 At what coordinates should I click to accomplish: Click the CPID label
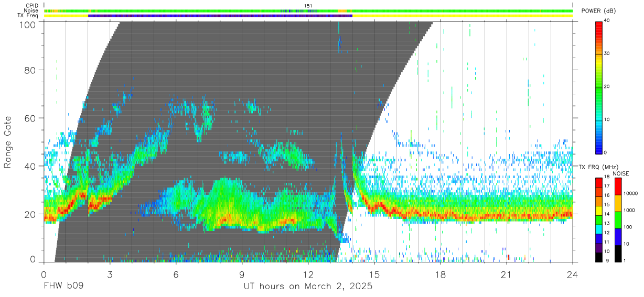tap(31, 6)
